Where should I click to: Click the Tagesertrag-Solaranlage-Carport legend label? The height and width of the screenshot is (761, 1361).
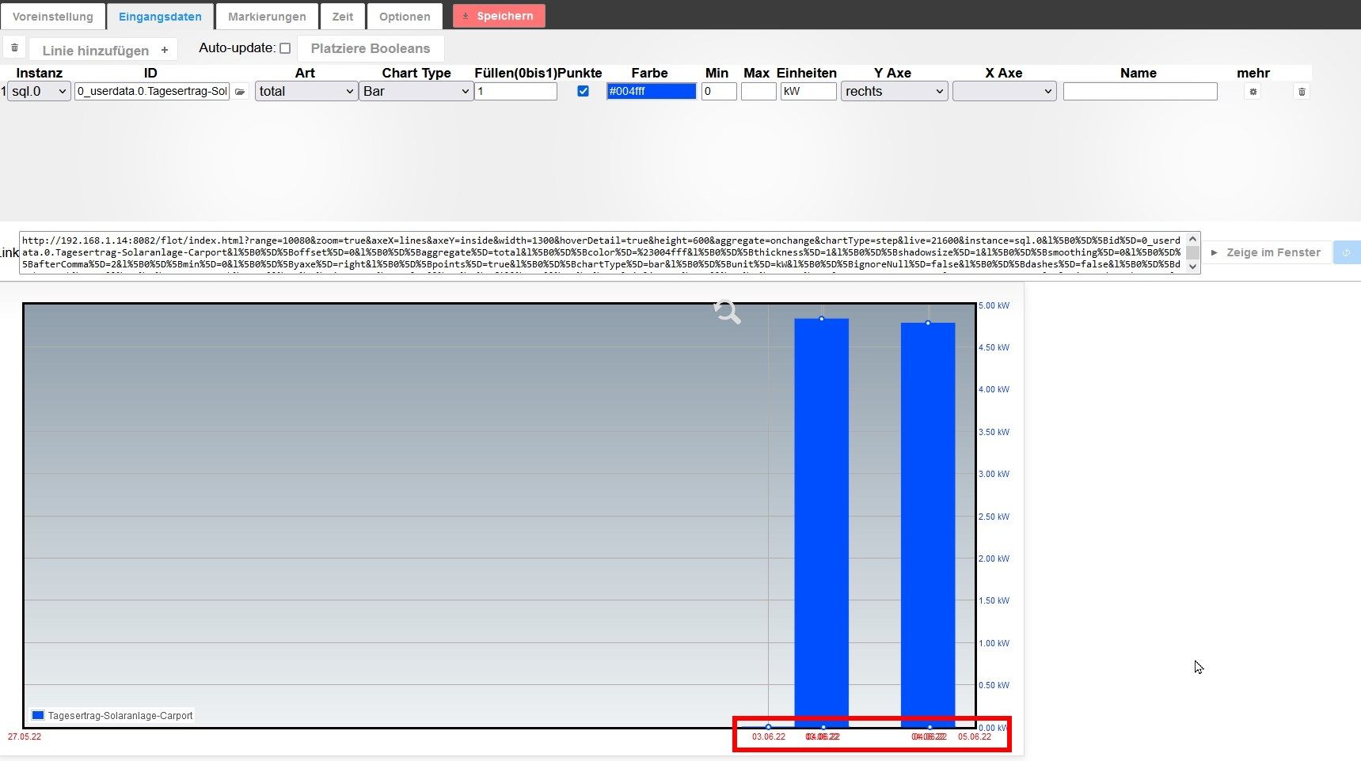120,716
